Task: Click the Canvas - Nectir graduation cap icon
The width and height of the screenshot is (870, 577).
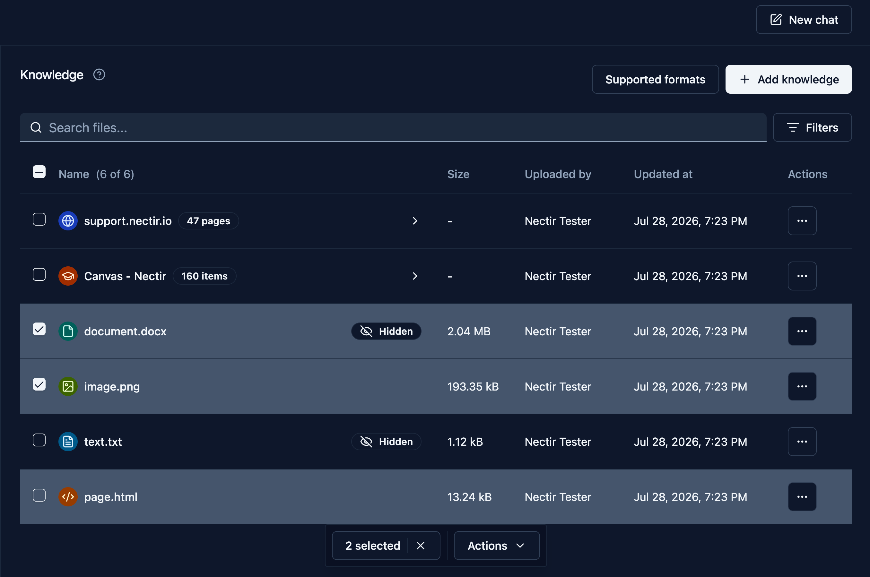Action: (x=68, y=276)
